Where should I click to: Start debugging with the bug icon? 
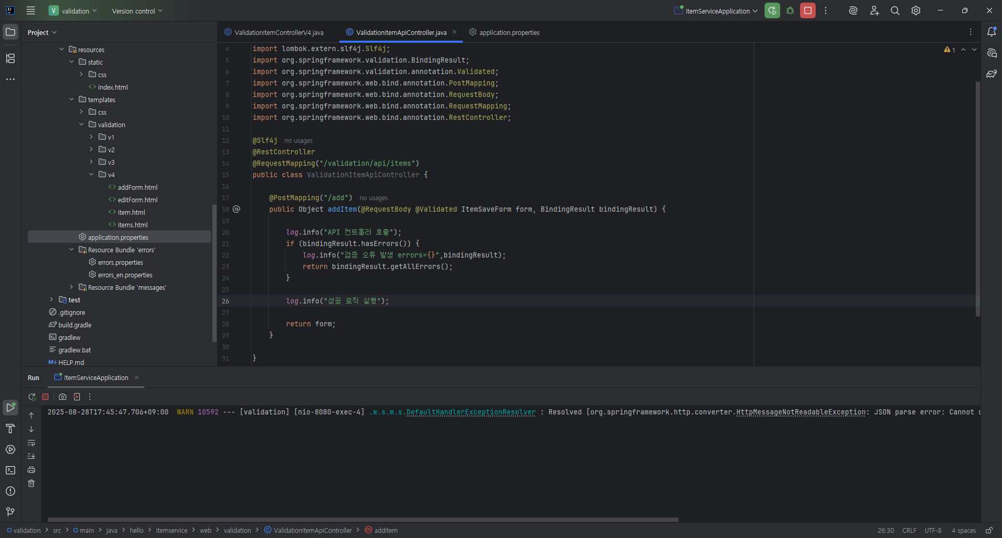click(790, 10)
